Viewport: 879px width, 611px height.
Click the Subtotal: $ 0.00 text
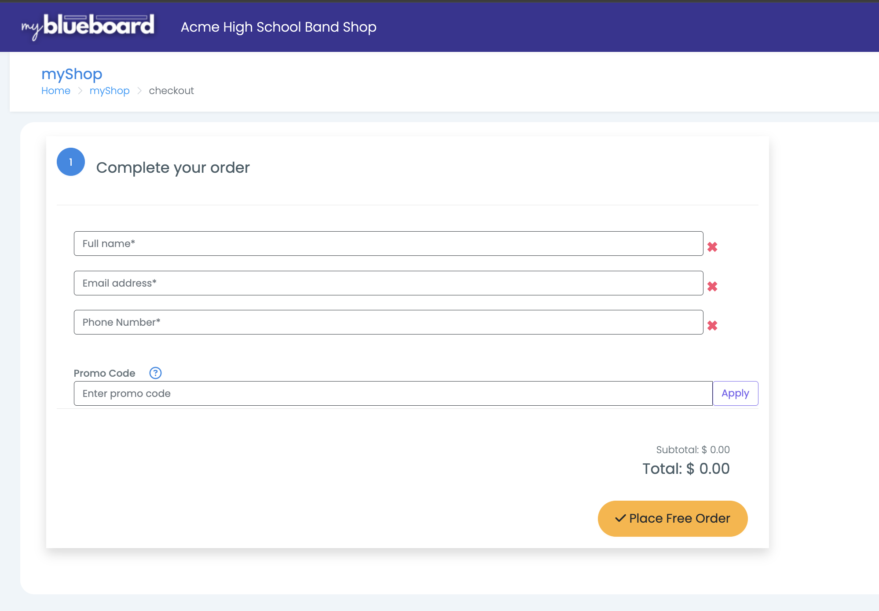pyautogui.click(x=693, y=450)
